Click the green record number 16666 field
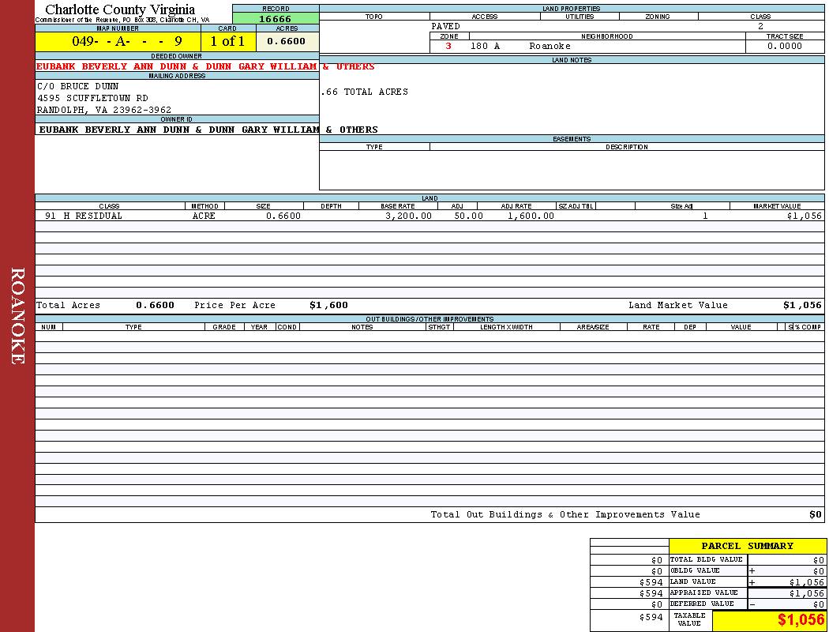 pyautogui.click(x=275, y=19)
